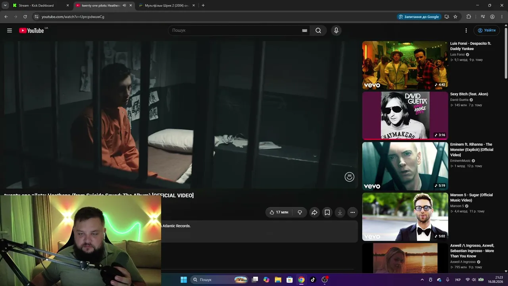The width and height of the screenshot is (508, 286).
Task: Click the download video icon
Action: 340,213
